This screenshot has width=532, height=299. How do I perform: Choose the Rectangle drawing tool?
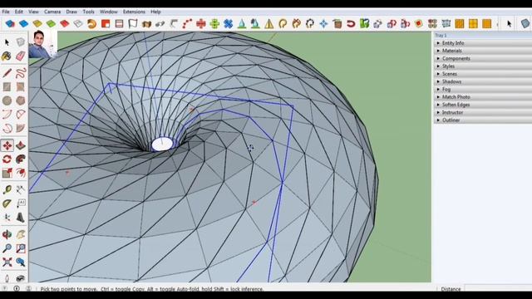[x=7, y=86]
